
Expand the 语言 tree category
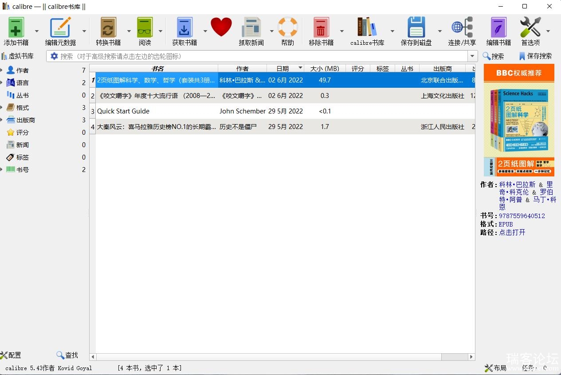[2, 83]
